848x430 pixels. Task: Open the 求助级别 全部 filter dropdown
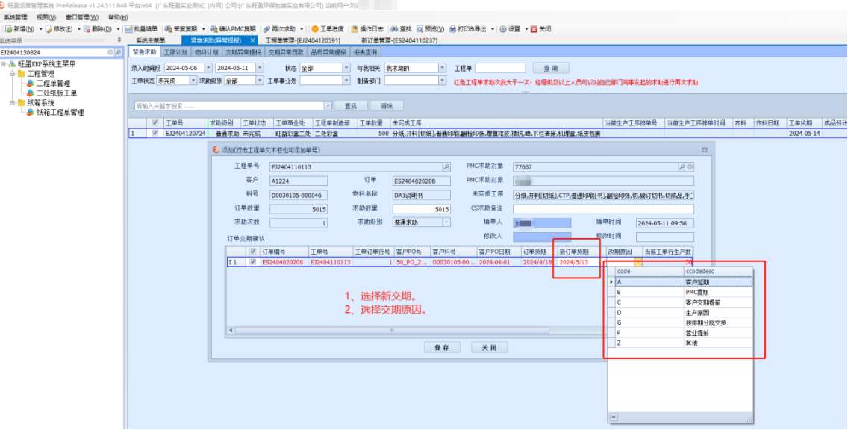tap(260, 81)
